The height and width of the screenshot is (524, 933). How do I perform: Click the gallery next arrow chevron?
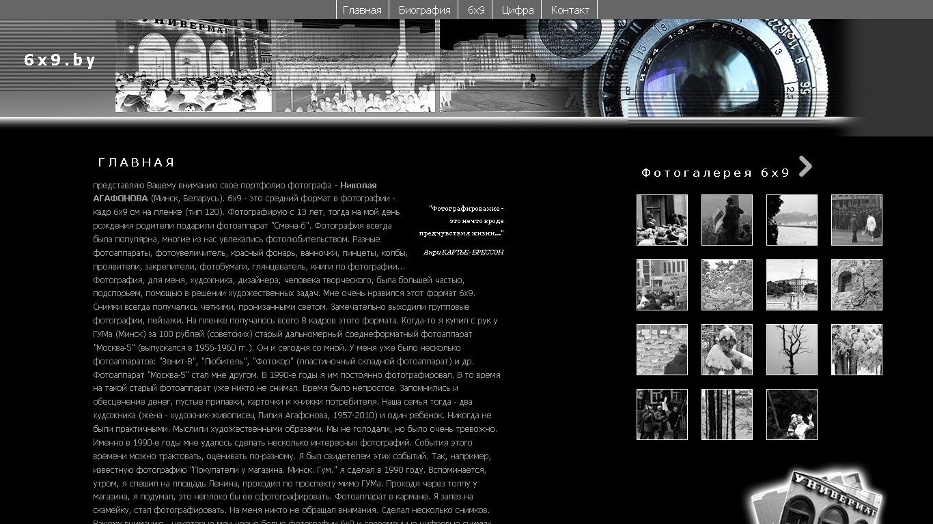click(x=805, y=166)
